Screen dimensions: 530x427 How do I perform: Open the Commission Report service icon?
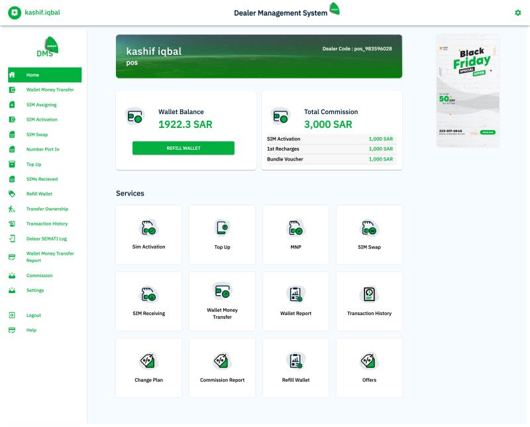(x=223, y=361)
